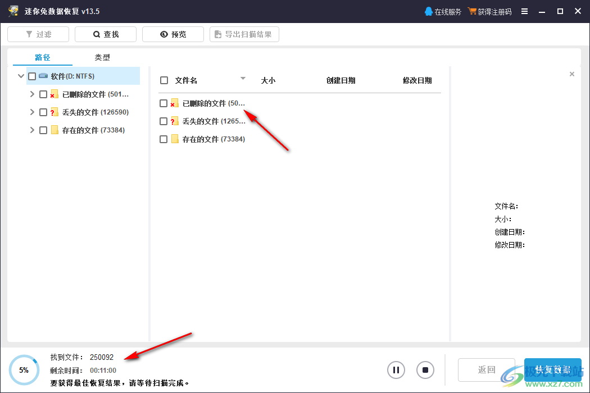Click the 5% circular progress indicator

24,369
